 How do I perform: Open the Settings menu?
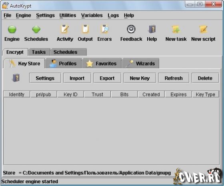[x=46, y=16]
